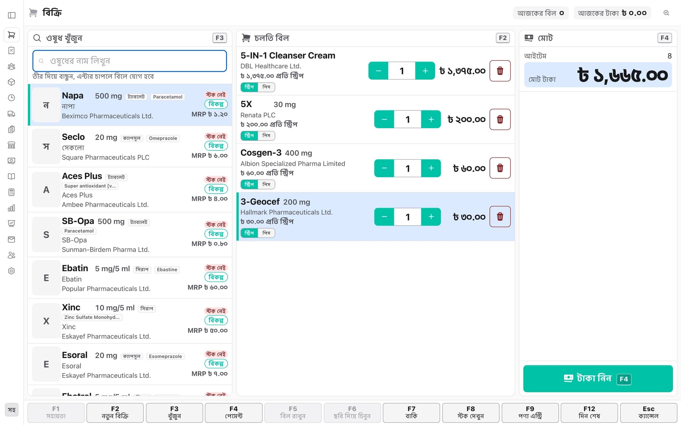Increase 5-IN-1 Cleanser Cream quantity
This screenshot has height=425, width=681.
coord(425,71)
